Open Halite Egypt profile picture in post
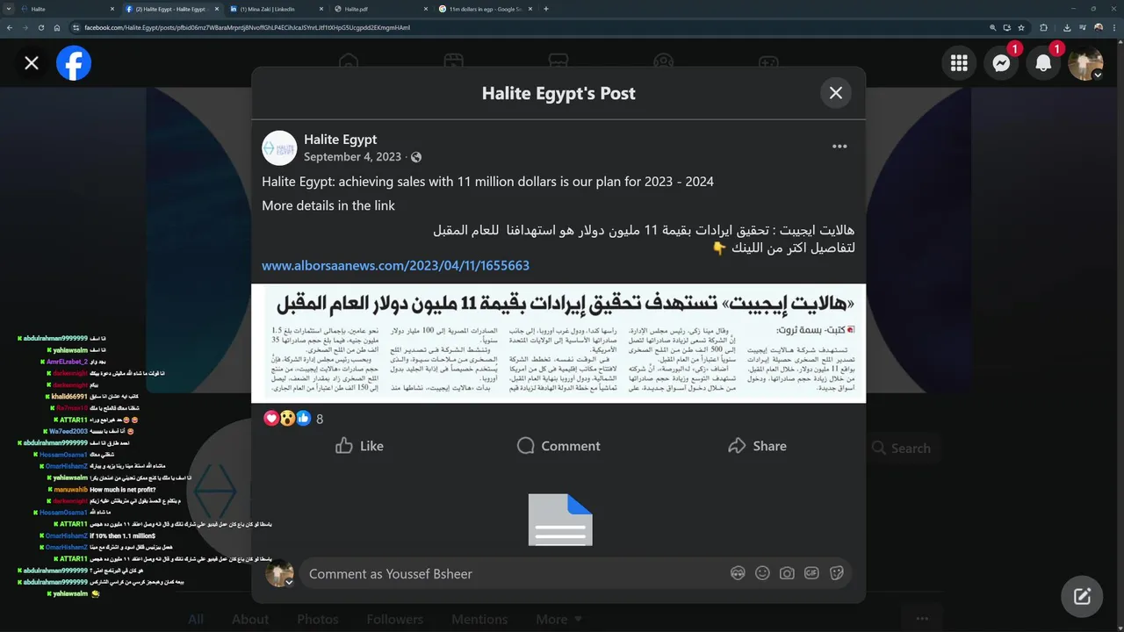Image resolution: width=1124 pixels, height=632 pixels. [x=279, y=147]
